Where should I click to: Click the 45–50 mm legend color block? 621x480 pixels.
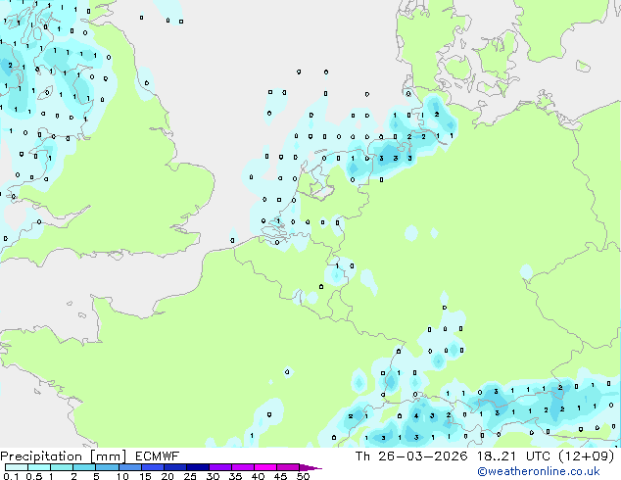(288, 467)
